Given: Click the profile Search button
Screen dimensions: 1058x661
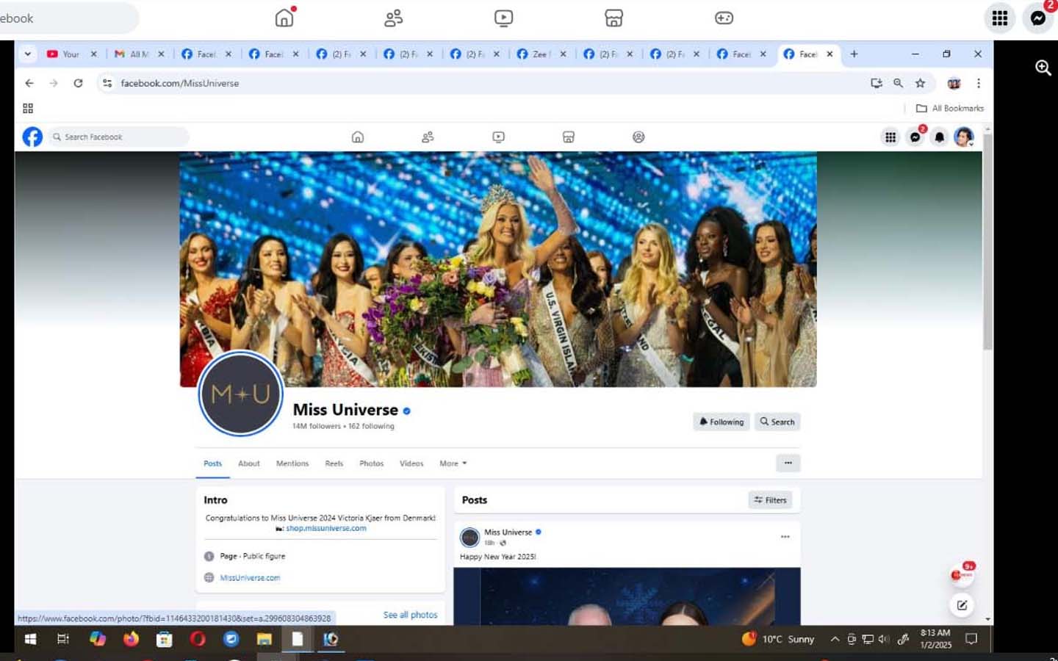Looking at the screenshot, I should (777, 422).
